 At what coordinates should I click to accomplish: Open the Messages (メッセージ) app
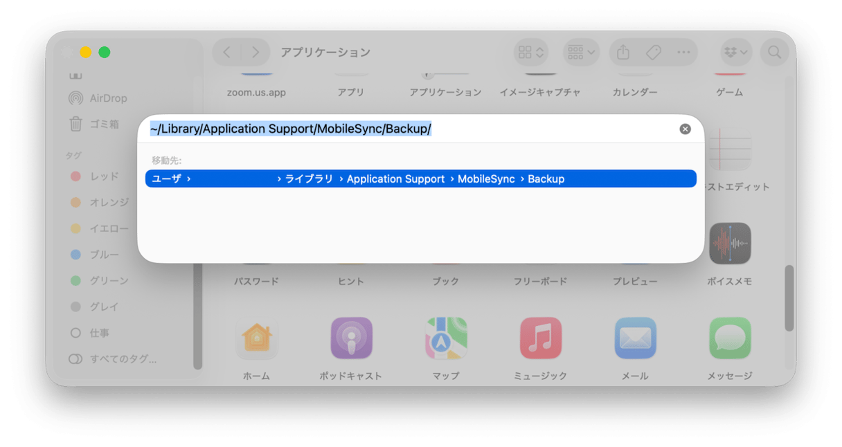pos(729,338)
